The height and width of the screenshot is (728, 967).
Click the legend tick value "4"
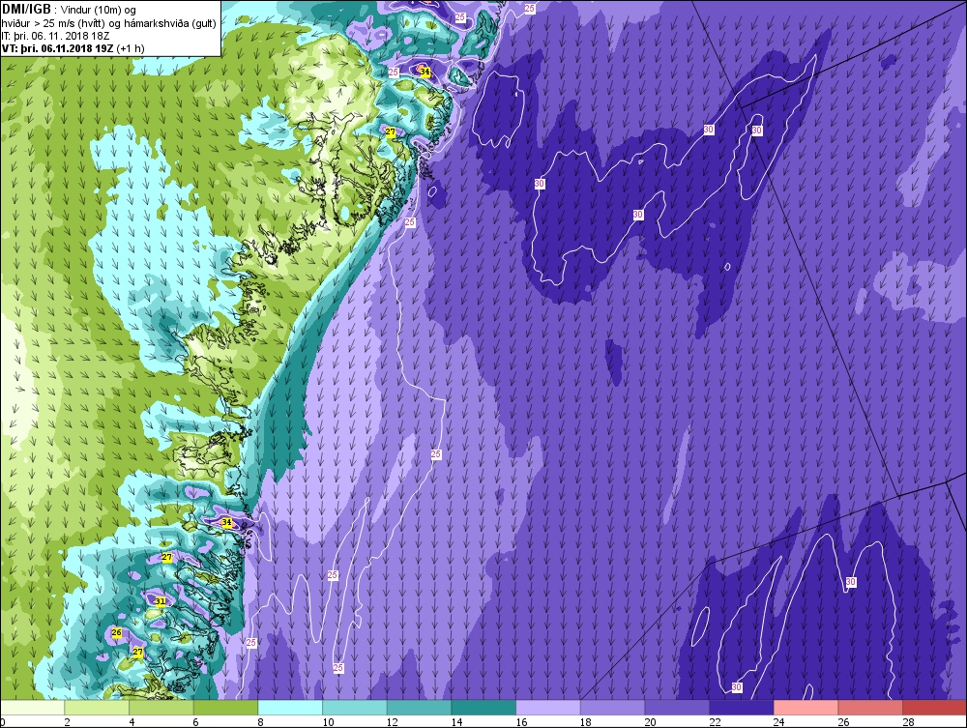click(132, 722)
